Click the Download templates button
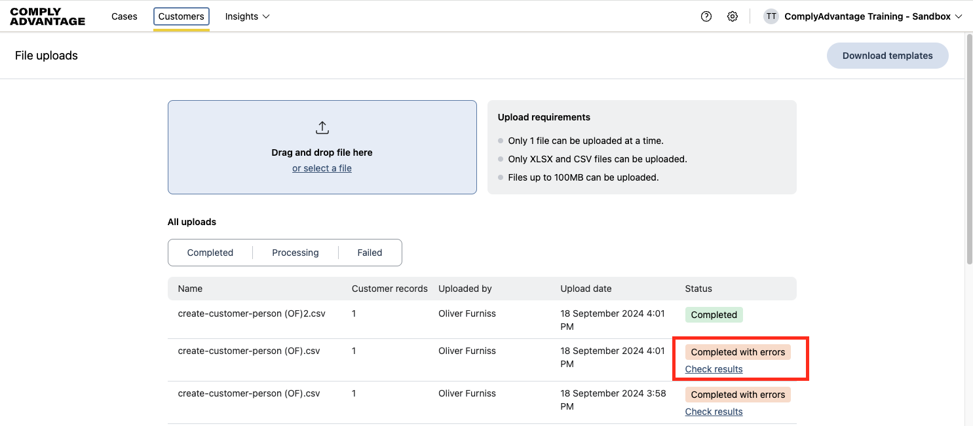 pyautogui.click(x=887, y=56)
